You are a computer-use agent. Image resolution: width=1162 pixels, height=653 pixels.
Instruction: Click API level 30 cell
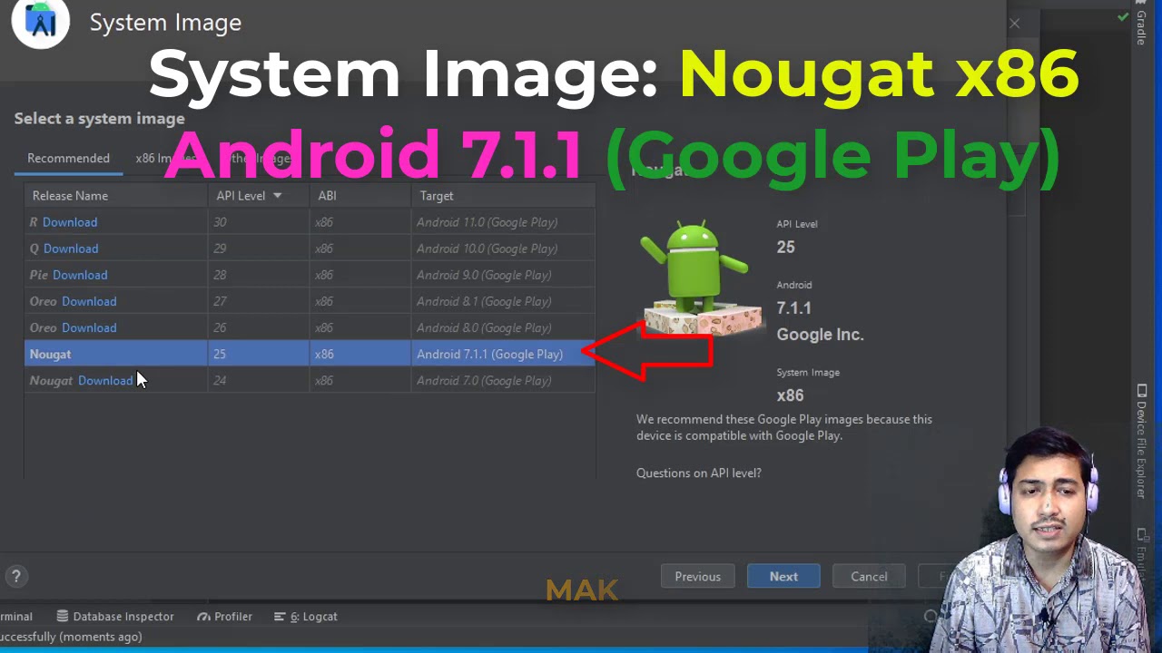click(259, 222)
